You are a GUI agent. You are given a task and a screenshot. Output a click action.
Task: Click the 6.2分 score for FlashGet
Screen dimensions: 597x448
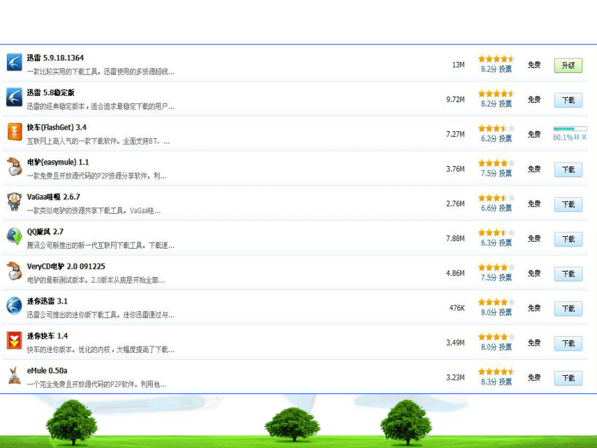(489, 138)
